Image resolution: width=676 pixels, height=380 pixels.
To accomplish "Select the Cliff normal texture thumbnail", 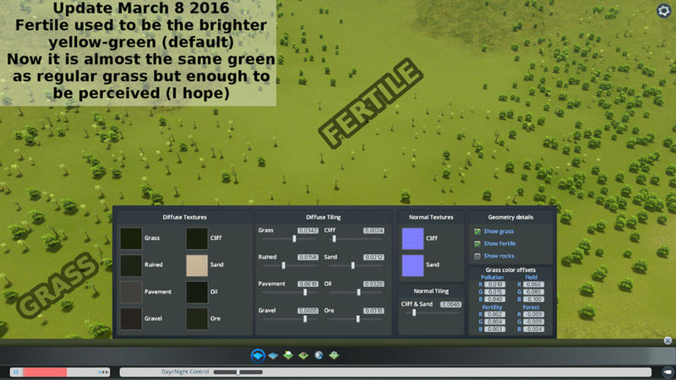I will [x=414, y=239].
